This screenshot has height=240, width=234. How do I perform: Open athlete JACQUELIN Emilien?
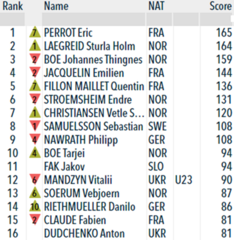pos(84,73)
